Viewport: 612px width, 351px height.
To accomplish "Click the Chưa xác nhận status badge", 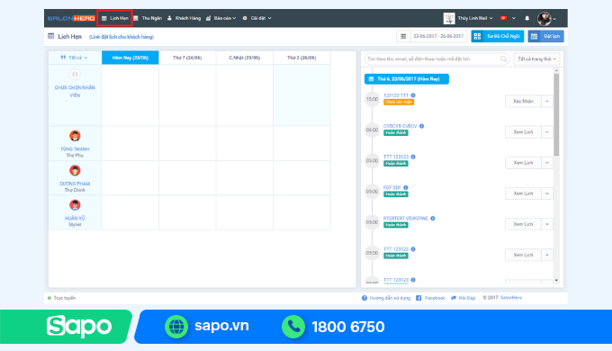I will click(x=399, y=102).
